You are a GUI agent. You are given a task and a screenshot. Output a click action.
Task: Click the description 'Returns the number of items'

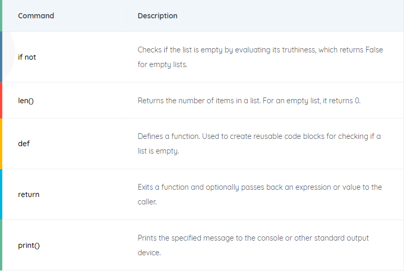(x=249, y=101)
